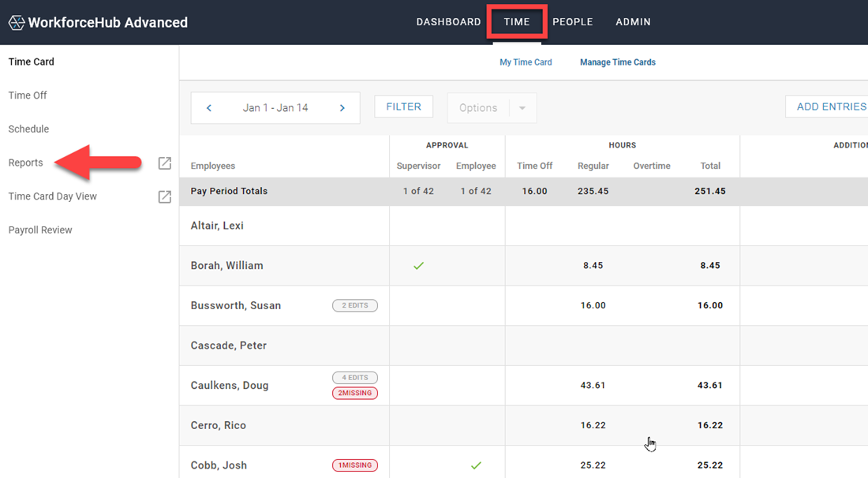Click the 4 EDITS badge for Caulkens, Doug
The image size is (868, 478).
point(354,377)
